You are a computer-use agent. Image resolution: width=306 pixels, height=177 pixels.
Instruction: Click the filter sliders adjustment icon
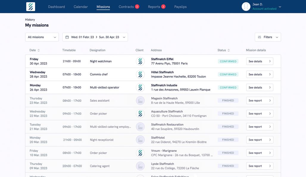pos(259,37)
